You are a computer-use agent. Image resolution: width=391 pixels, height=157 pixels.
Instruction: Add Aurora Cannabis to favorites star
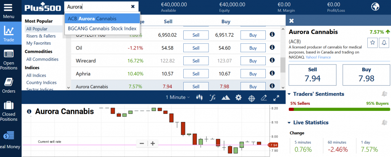pos(373,43)
